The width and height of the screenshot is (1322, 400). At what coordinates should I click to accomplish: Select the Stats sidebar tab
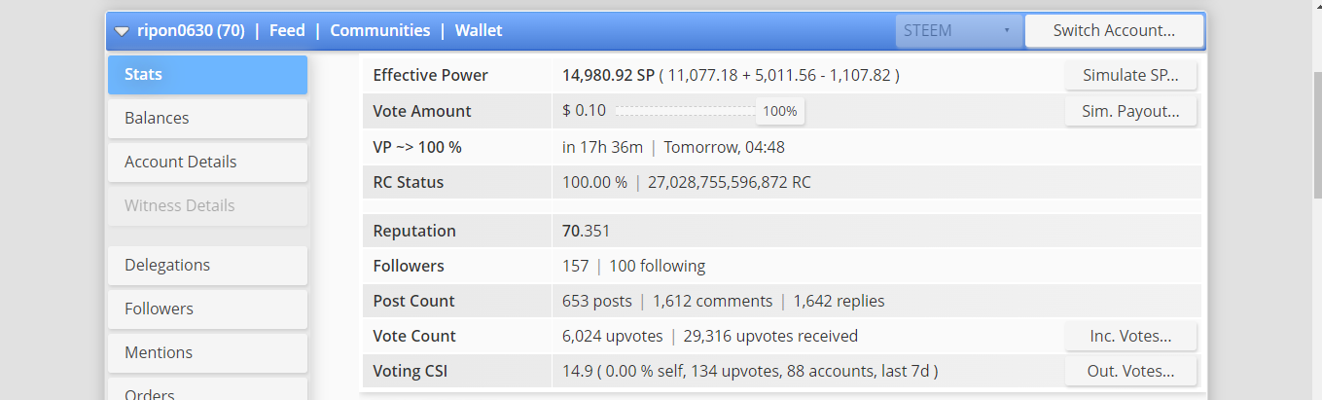point(207,74)
